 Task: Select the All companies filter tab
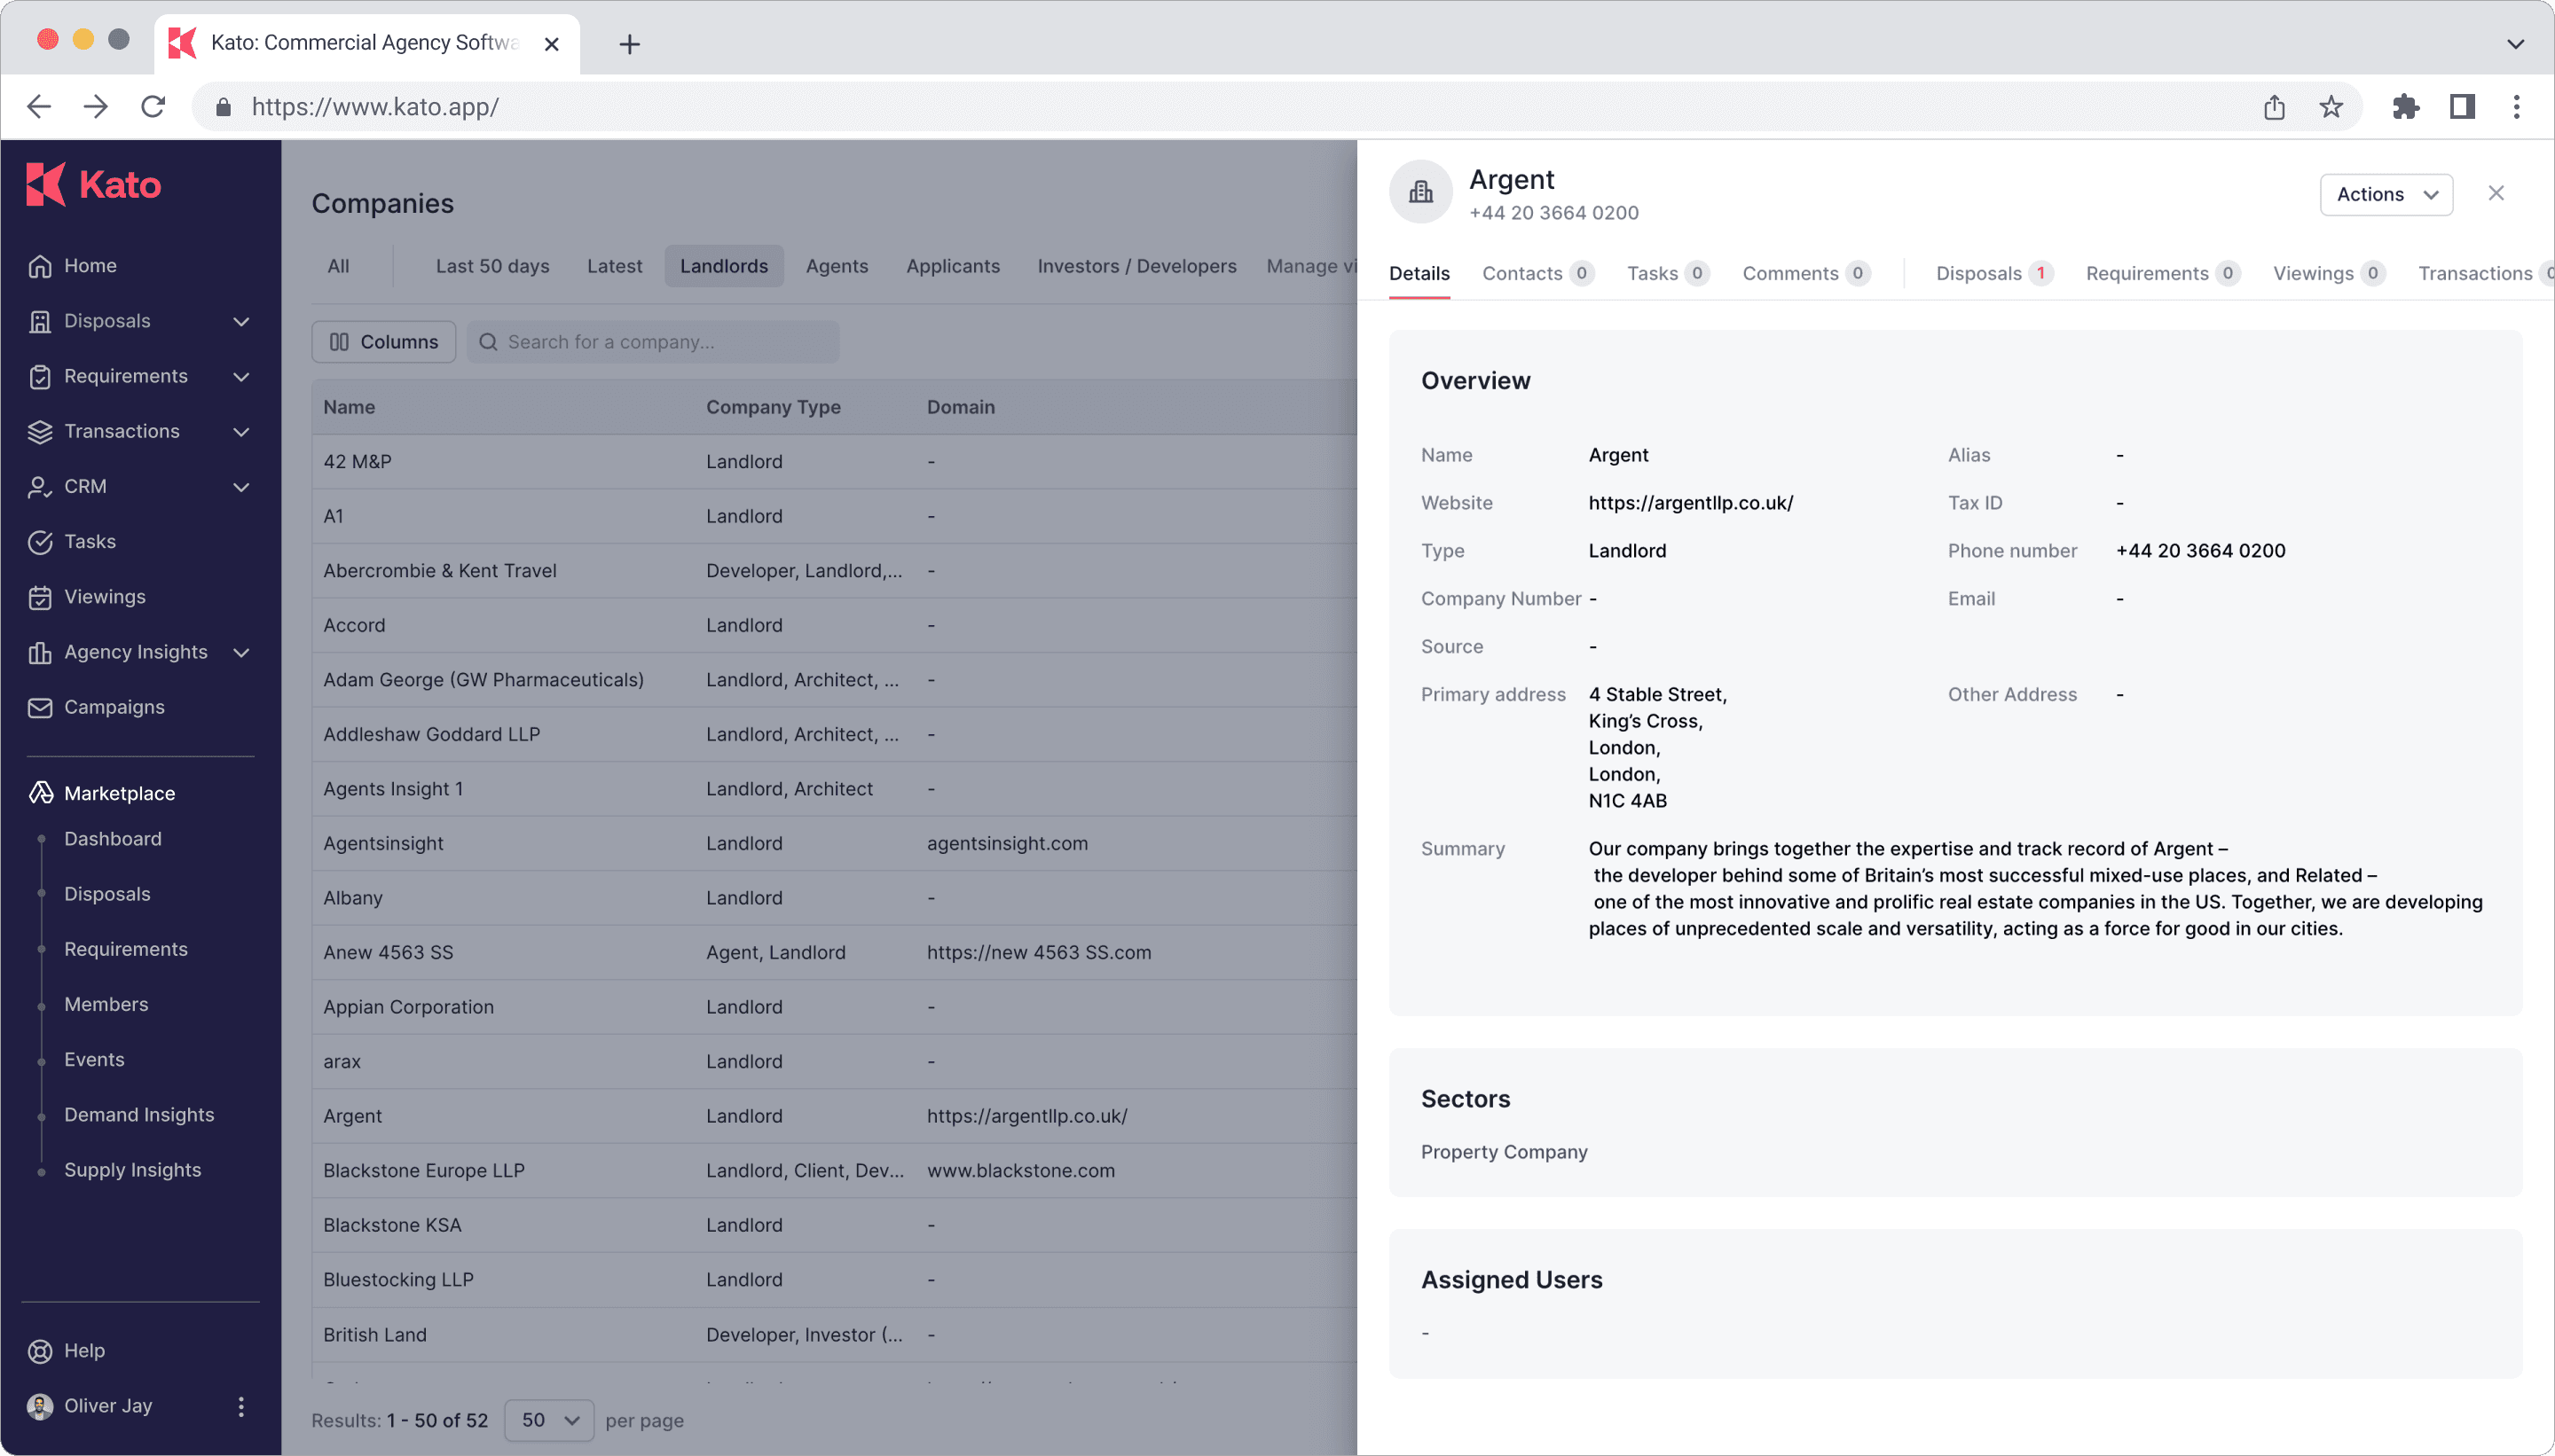338,266
